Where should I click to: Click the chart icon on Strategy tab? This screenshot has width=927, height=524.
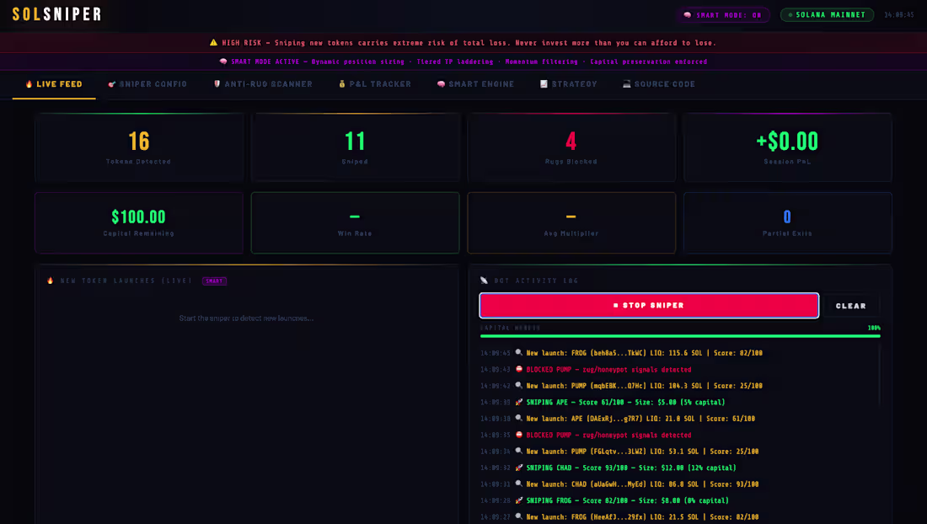544,84
